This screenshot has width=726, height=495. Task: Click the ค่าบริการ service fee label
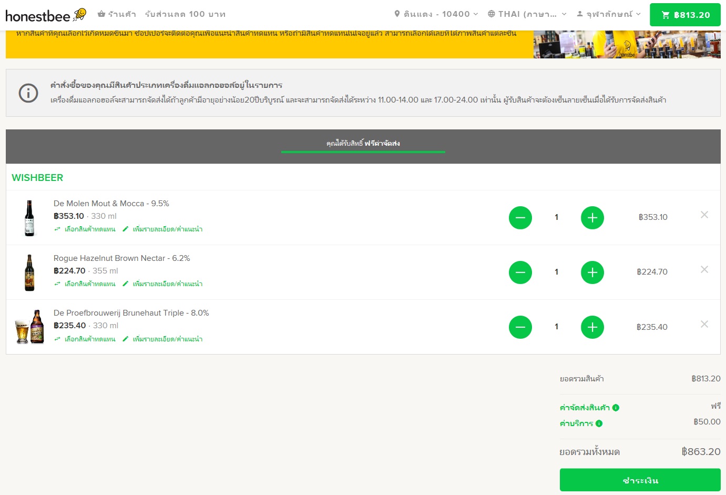pyautogui.click(x=576, y=423)
